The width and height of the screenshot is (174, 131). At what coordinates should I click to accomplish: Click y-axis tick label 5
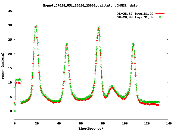pos(11,97)
